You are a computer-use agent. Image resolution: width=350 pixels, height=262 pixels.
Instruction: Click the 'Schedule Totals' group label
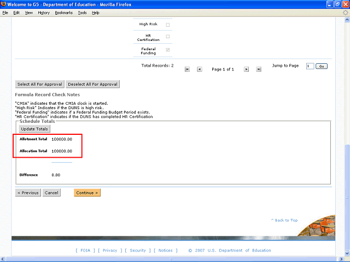[x=37, y=121]
